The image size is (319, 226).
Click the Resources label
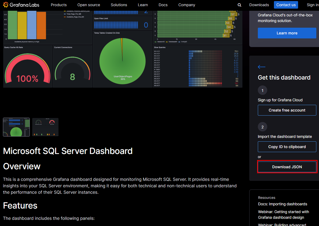[x=266, y=198]
